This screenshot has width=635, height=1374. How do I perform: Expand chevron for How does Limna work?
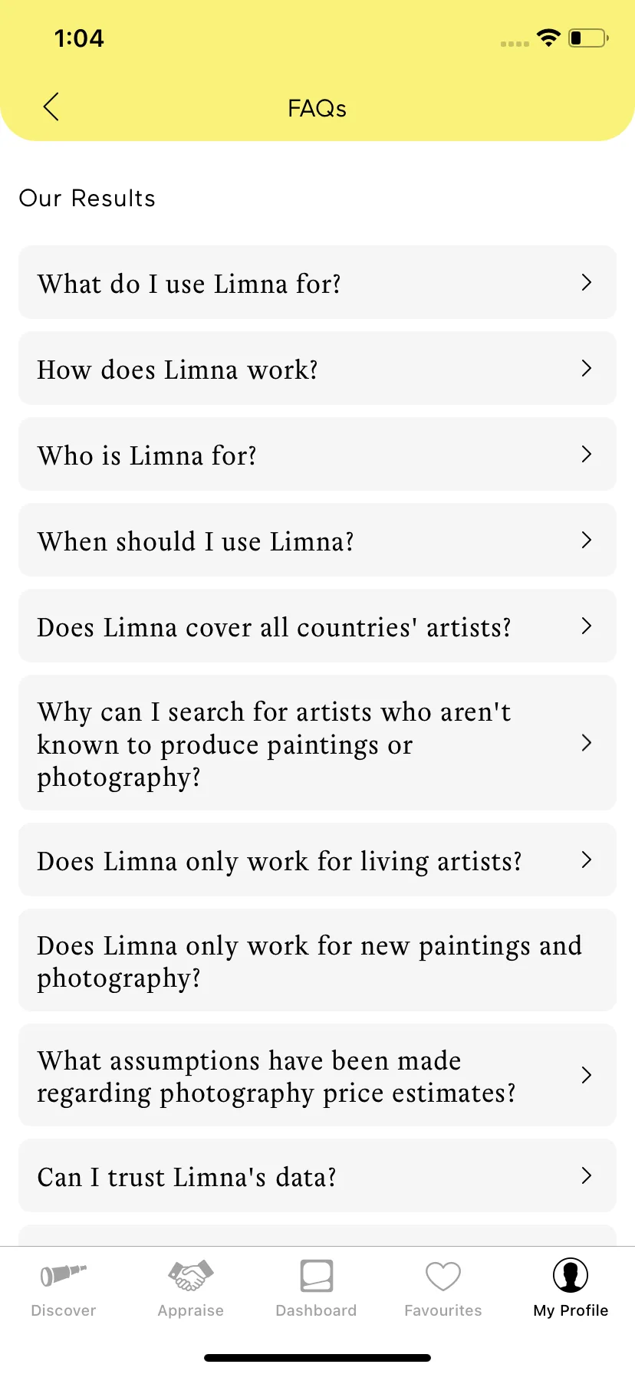click(x=587, y=368)
